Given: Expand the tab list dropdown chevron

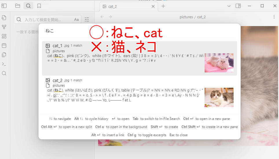Looking at the screenshot, I should tap(229, 6).
